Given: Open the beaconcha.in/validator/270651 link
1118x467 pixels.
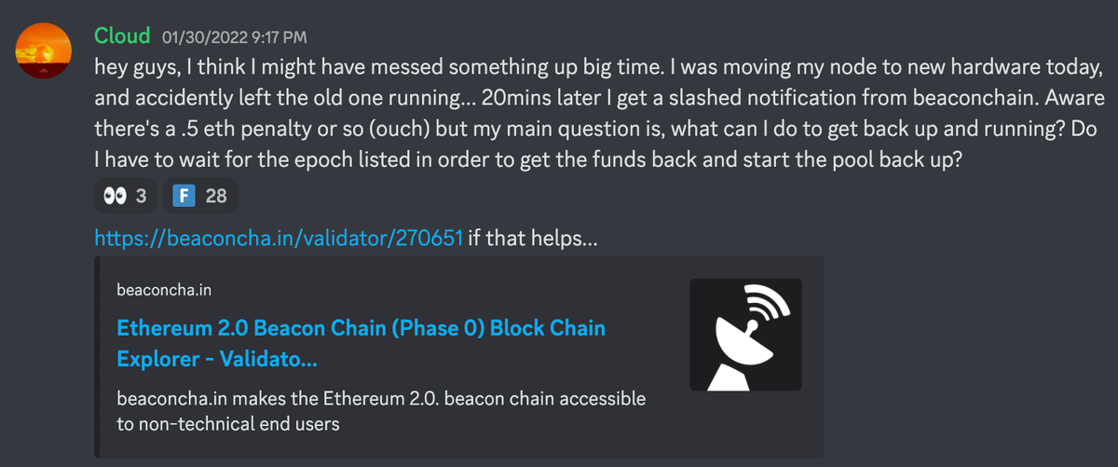Looking at the screenshot, I should pos(279,240).
